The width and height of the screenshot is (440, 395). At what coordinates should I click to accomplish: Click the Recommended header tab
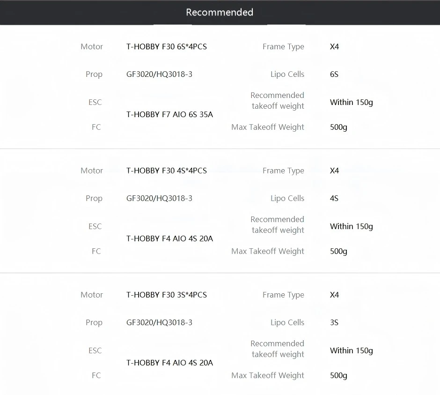click(x=220, y=13)
